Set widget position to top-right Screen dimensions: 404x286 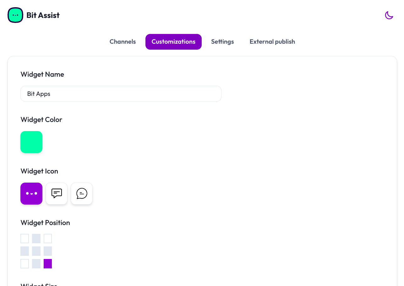(x=48, y=239)
